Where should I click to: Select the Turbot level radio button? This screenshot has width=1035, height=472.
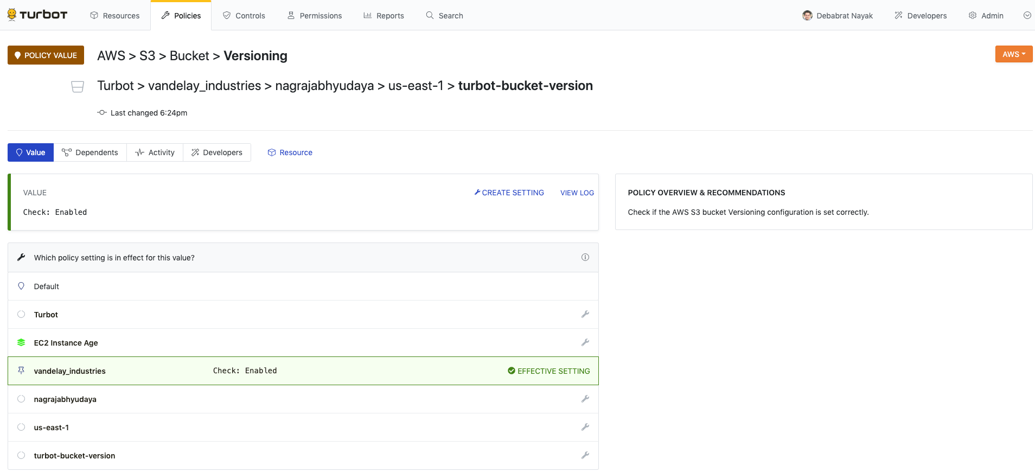click(x=21, y=314)
